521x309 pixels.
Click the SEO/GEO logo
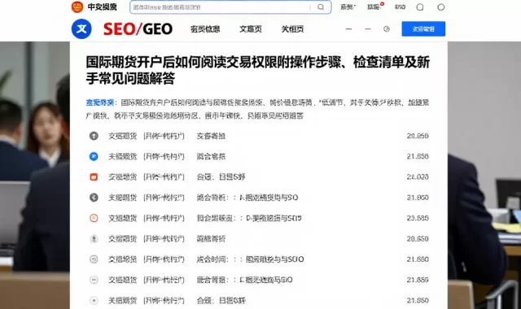click(138, 29)
